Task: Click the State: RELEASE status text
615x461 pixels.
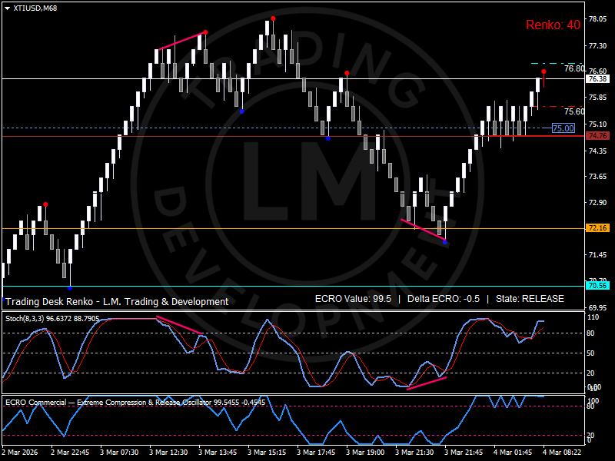Action: [x=530, y=300]
